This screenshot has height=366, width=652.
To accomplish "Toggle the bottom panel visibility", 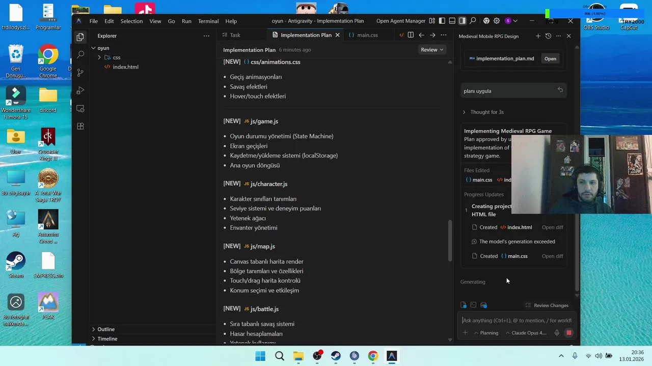I will tap(452, 21).
